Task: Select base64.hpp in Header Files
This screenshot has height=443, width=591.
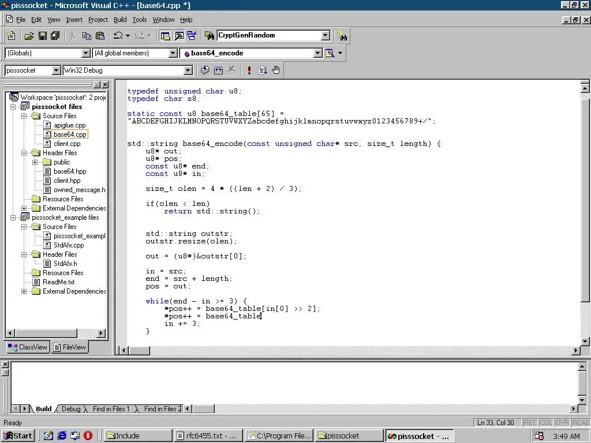Action: 70,171
